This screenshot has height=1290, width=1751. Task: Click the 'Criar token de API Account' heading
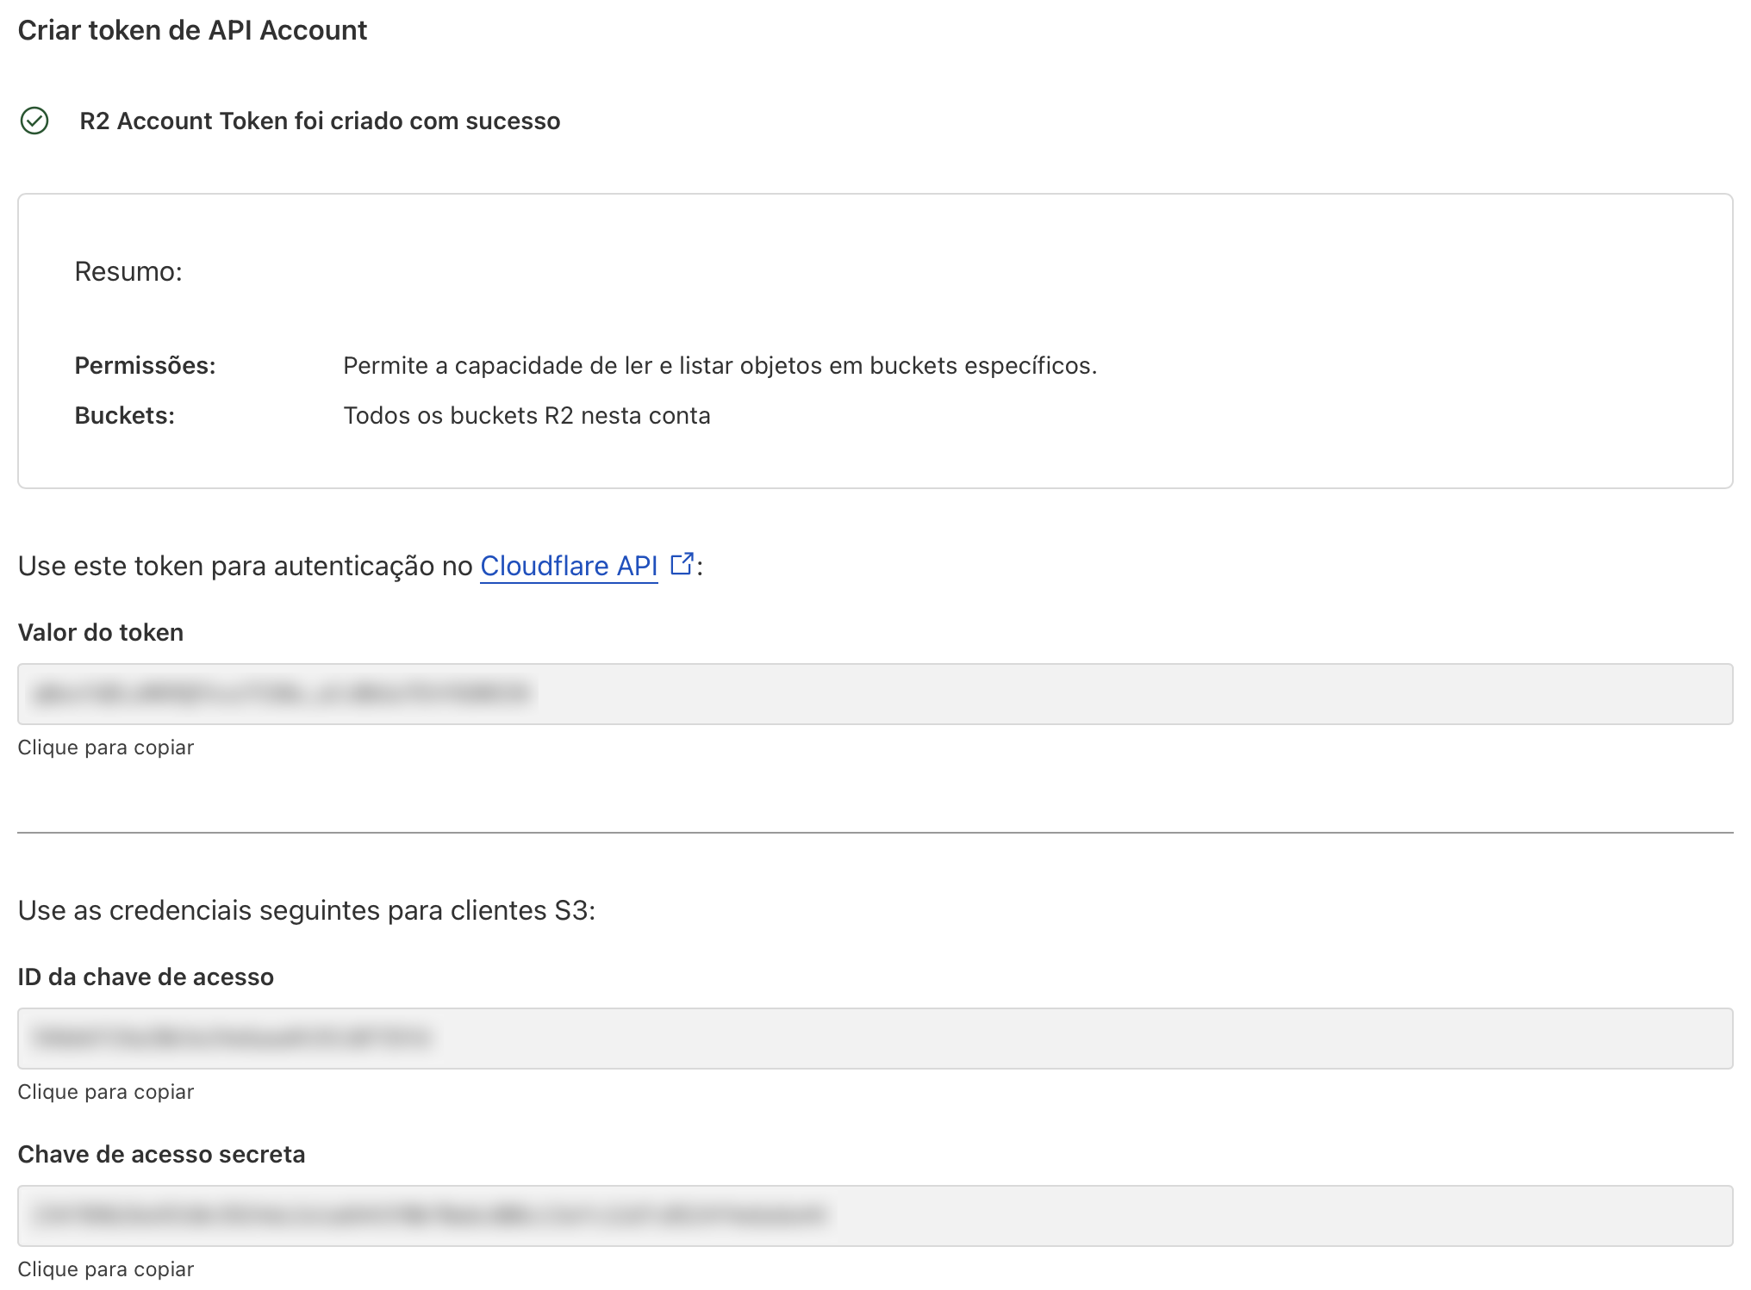pos(192,30)
